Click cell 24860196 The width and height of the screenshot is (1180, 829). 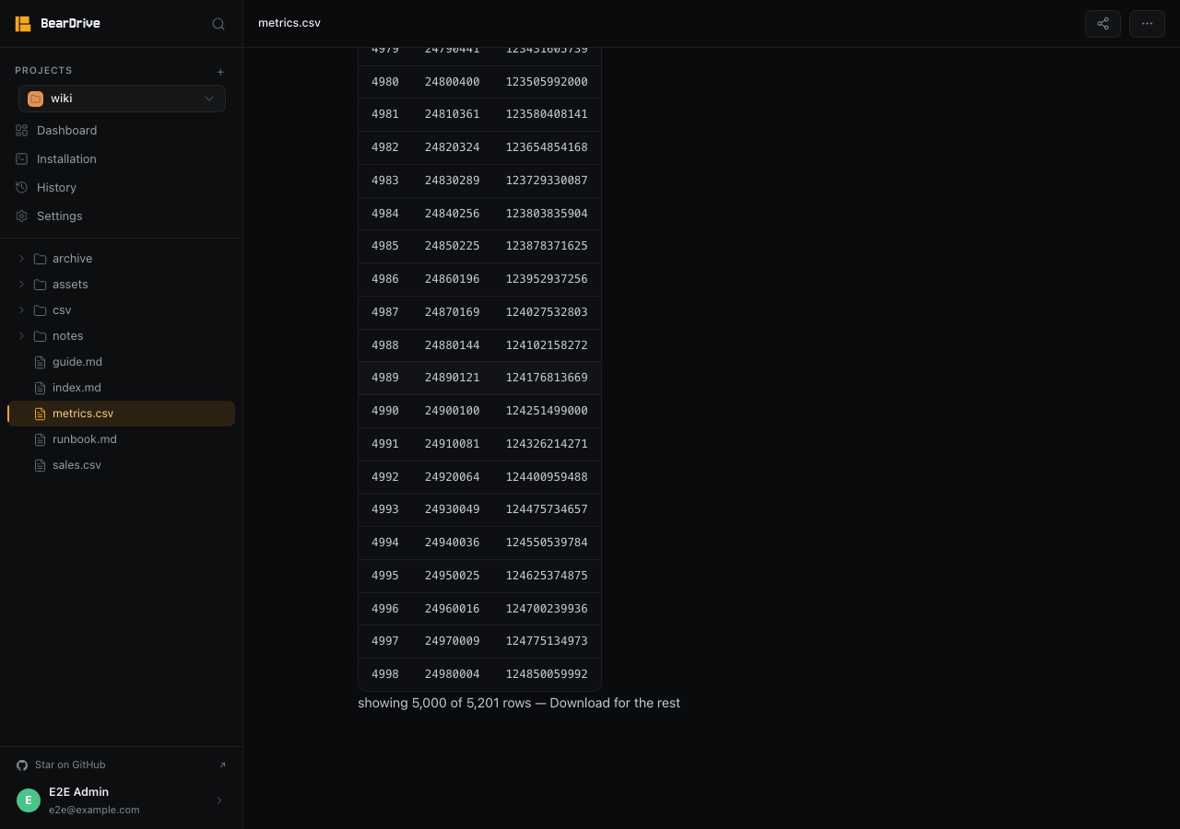(452, 279)
